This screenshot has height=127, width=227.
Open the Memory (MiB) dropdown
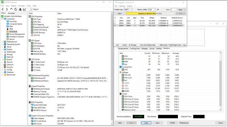tap(154, 10)
